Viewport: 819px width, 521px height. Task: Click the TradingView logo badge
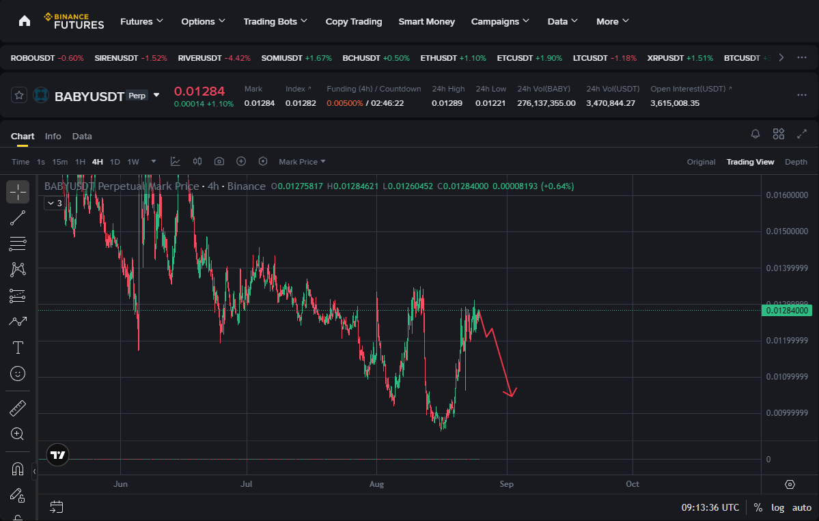(57, 455)
